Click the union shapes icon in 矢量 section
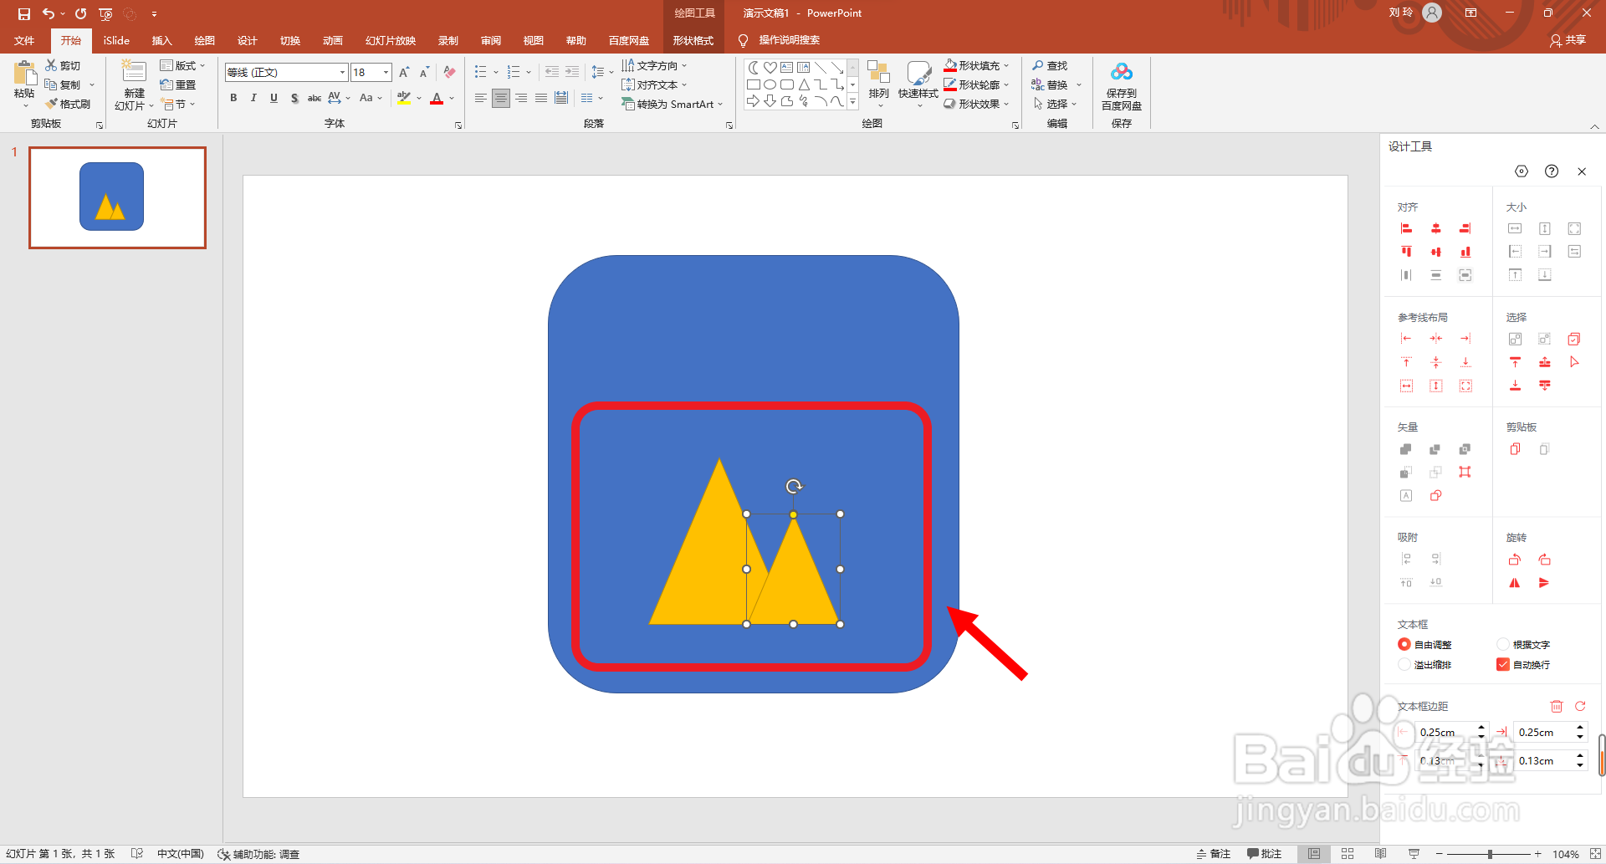The width and height of the screenshot is (1606, 864). (1406, 449)
